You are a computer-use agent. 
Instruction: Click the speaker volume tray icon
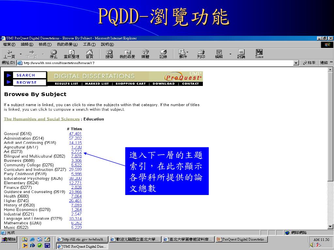tap(312, 245)
